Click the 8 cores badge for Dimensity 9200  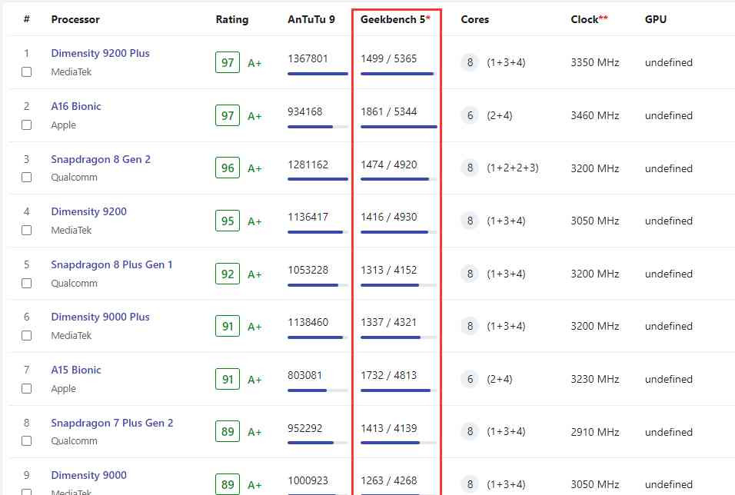(x=471, y=221)
